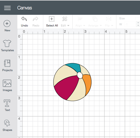Decrease width with the down stepper arrow
The height and width of the screenshot is (138, 140).
(138, 25)
